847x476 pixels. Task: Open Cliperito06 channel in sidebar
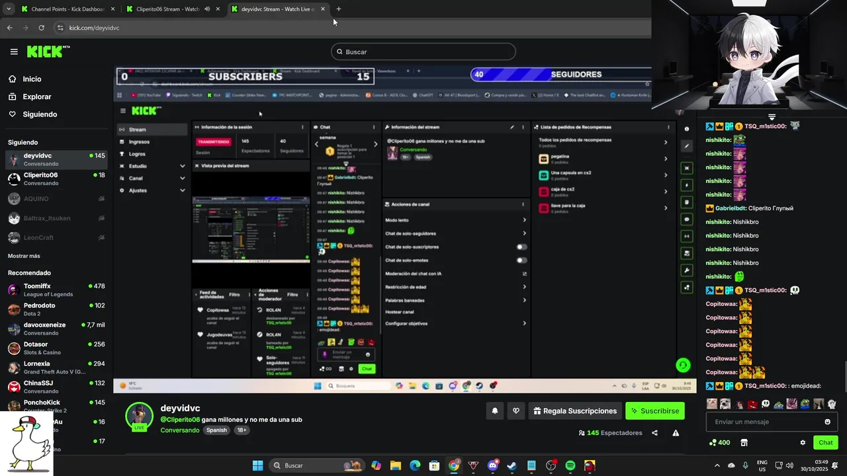56,179
